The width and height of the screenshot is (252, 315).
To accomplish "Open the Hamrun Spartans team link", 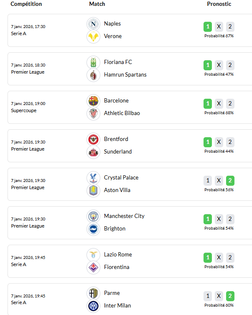I will coord(125,75).
